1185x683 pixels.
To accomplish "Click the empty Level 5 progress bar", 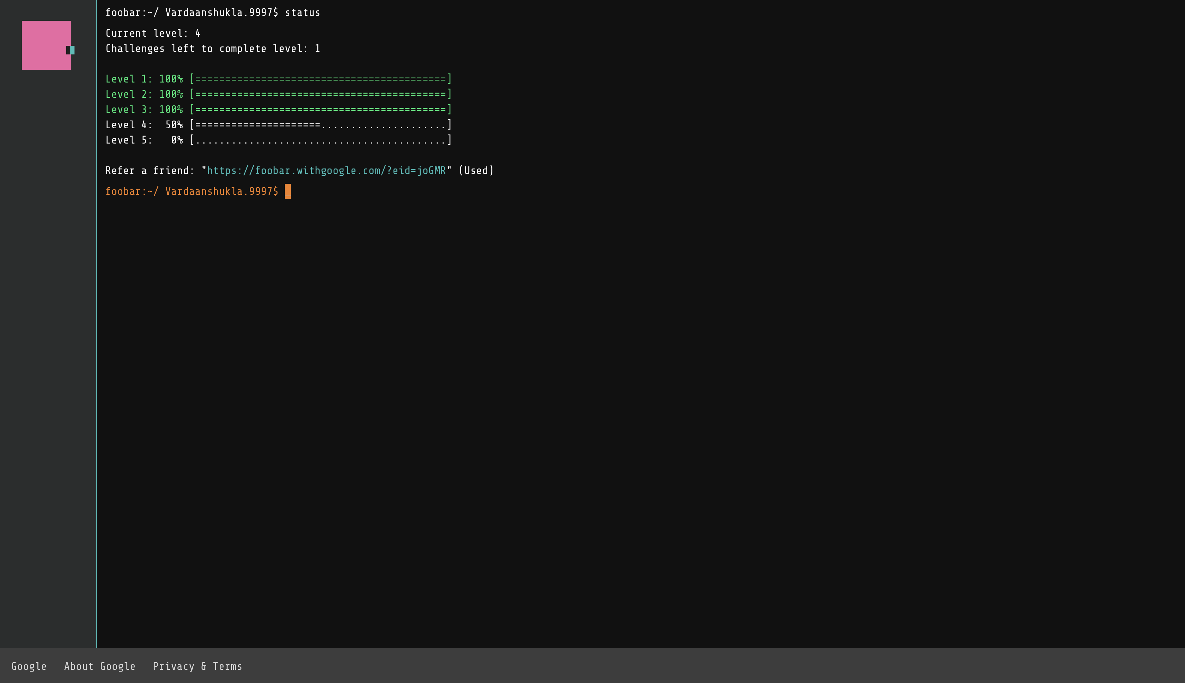I will pos(321,140).
